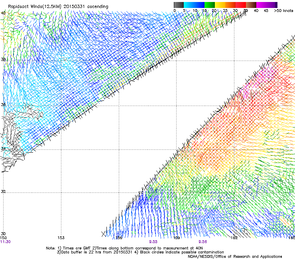Click the purple '9:58' time label
Screen dimensions: 295x259
click(x=203, y=242)
